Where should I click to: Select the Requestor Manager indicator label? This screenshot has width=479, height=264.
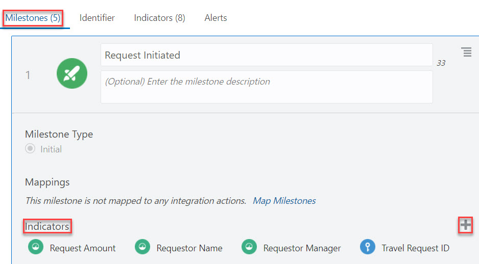click(302, 248)
